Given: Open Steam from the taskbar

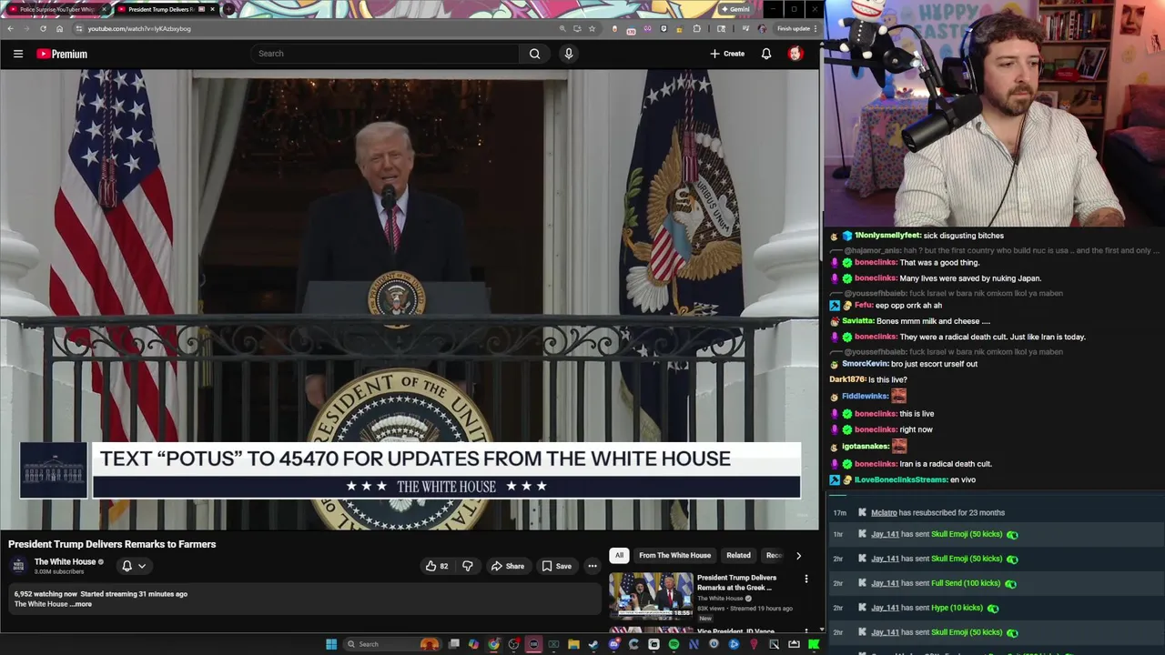Looking at the screenshot, I should click(593, 644).
